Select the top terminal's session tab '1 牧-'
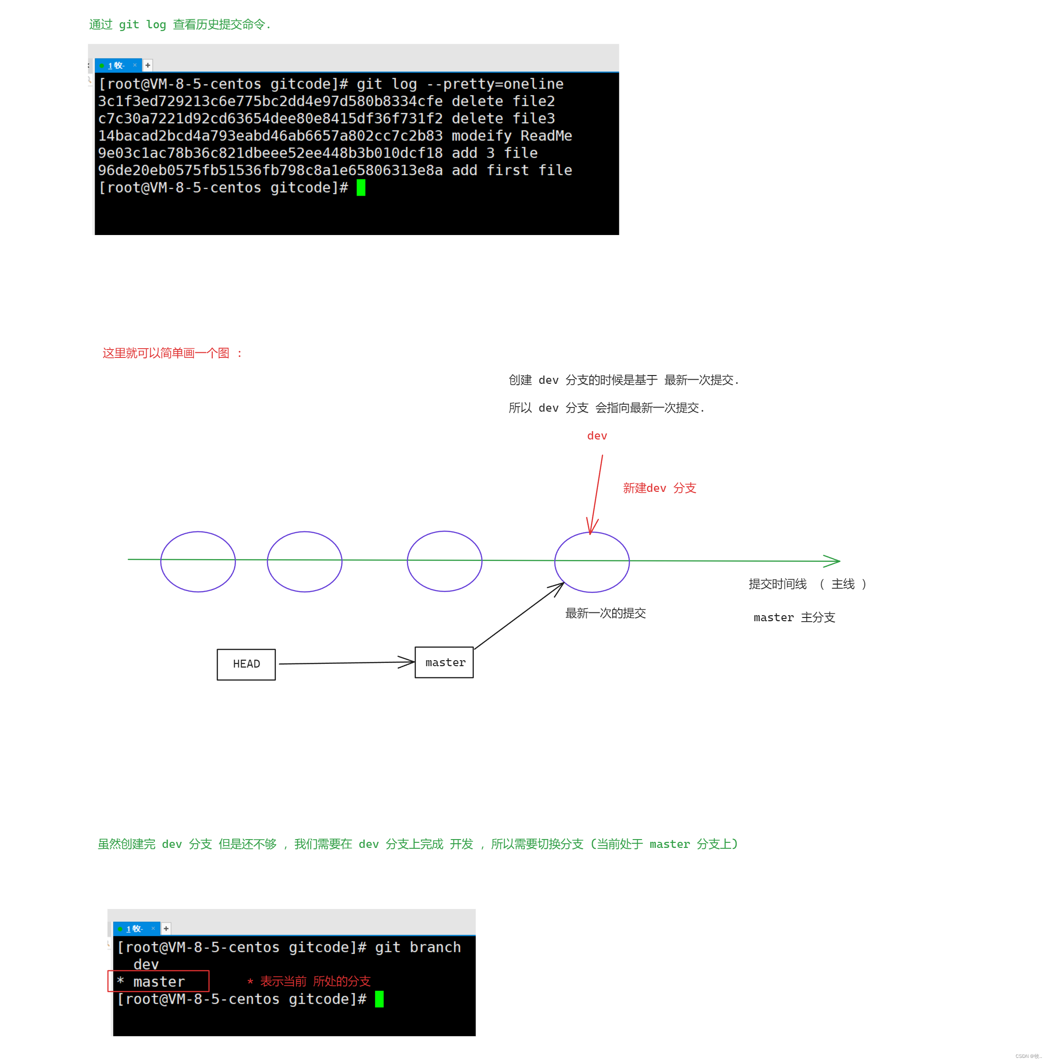Viewport: 1049px width, 1063px height. click(x=118, y=65)
